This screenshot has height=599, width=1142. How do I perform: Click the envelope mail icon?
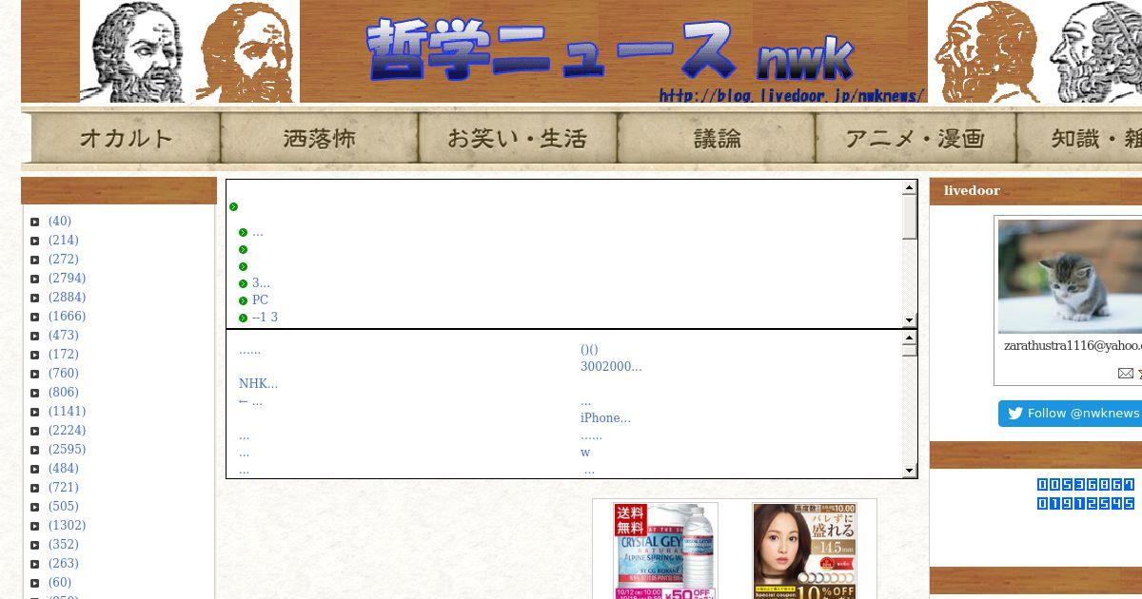pos(1125,374)
